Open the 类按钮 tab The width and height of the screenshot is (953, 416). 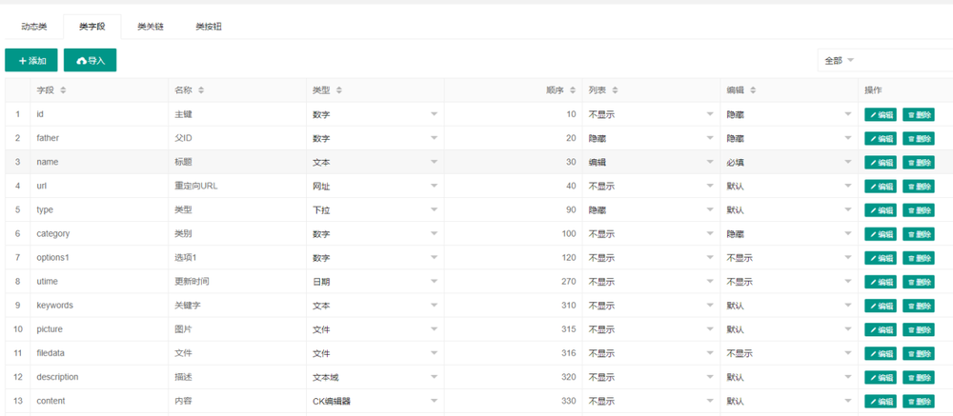209,27
